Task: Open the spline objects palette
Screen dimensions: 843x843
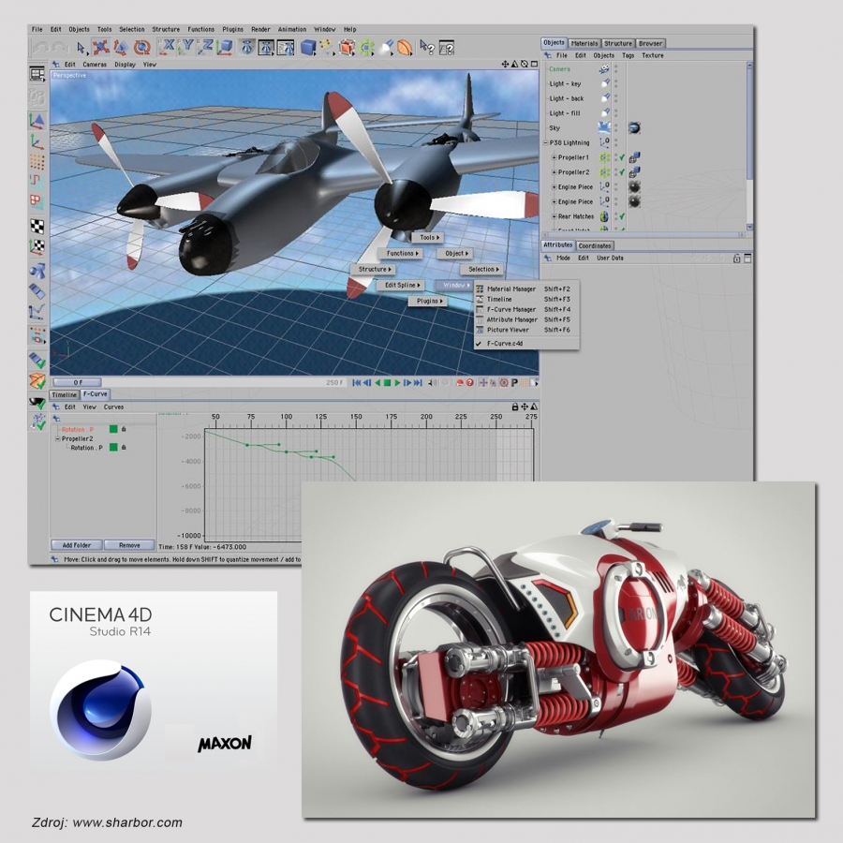Action: coord(327,48)
